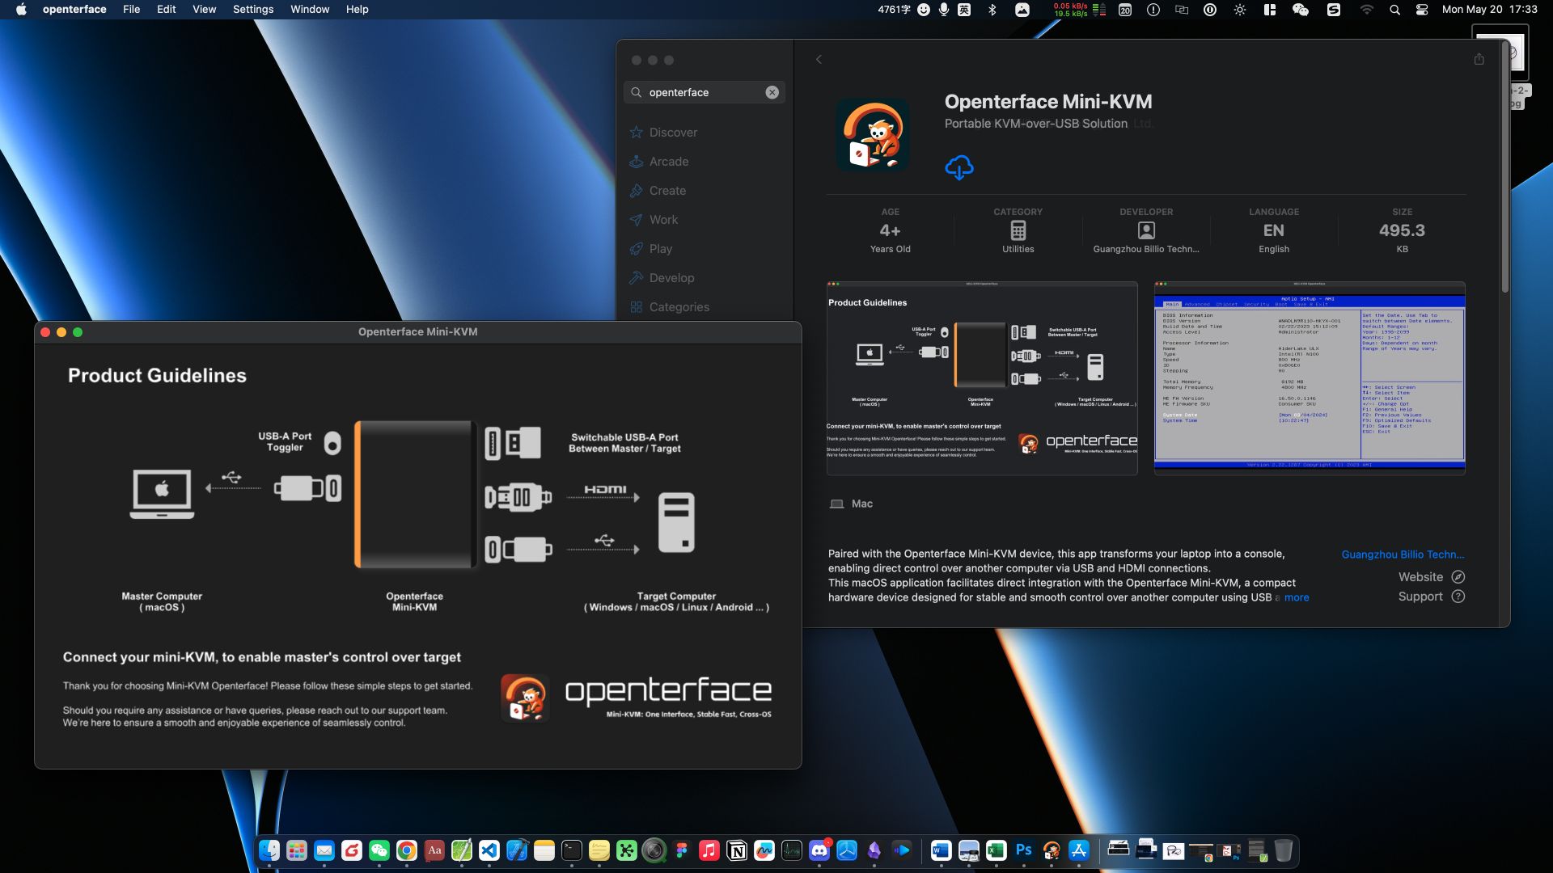Open the Utilities category badge
1553x873 pixels.
click(1018, 231)
